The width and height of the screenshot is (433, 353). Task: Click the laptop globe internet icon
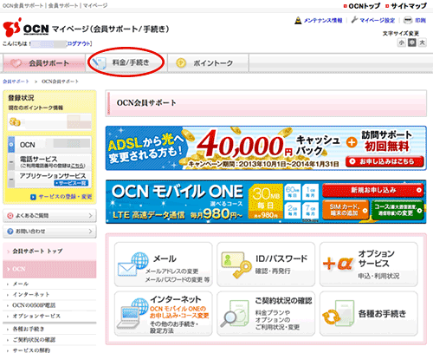pos(132,313)
